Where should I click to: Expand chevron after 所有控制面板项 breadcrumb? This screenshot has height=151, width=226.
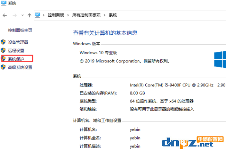click(x=105, y=15)
